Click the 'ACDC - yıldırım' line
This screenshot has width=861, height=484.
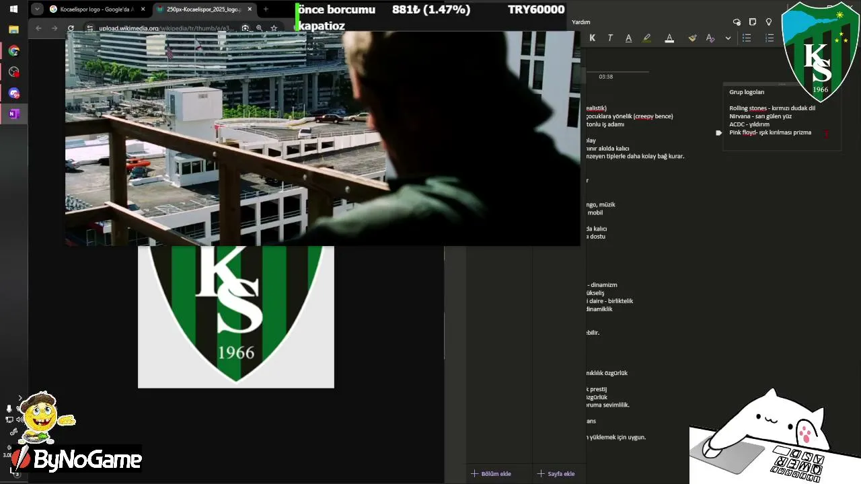click(749, 124)
